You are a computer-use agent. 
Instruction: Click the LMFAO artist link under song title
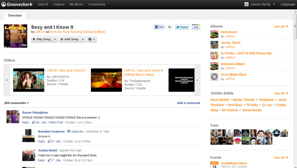(40, 32)
